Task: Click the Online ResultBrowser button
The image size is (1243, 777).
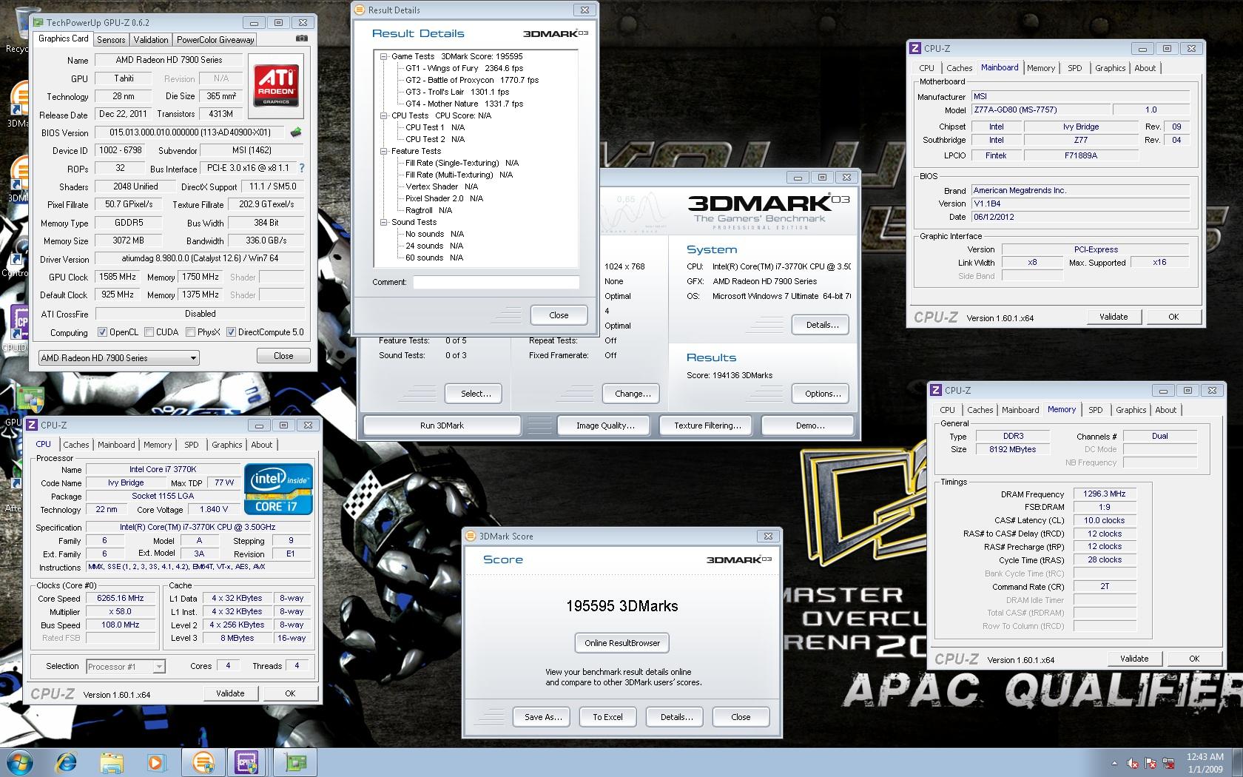Action: [622, 643]
